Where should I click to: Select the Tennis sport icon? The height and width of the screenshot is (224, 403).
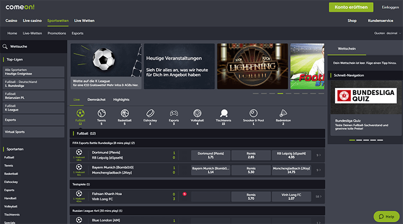(101, 113)
